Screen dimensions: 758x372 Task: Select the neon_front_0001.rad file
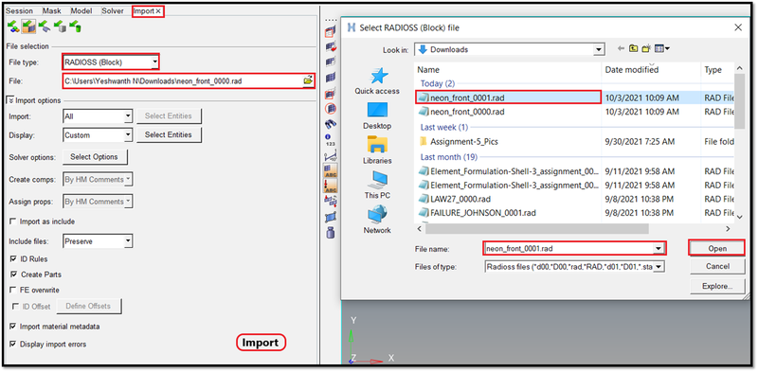(x=508, y=97)
